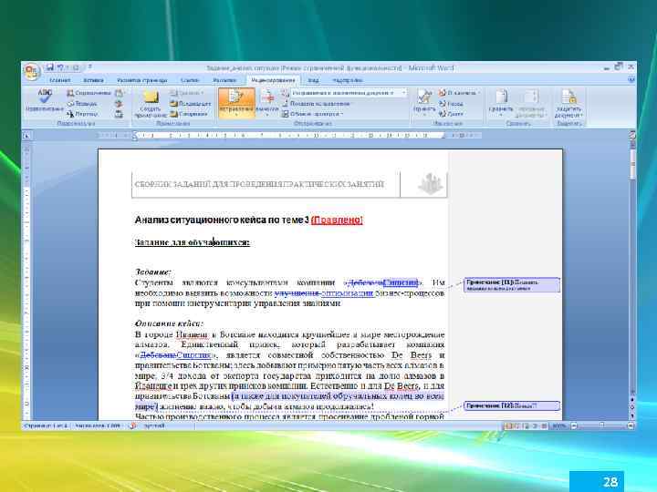Accept change with Принять button
The width and height of the screenshot is (657, 492).
[x=423, y=103]
